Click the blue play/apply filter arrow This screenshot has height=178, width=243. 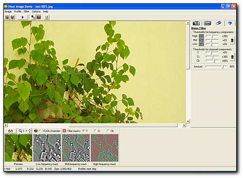22,17
